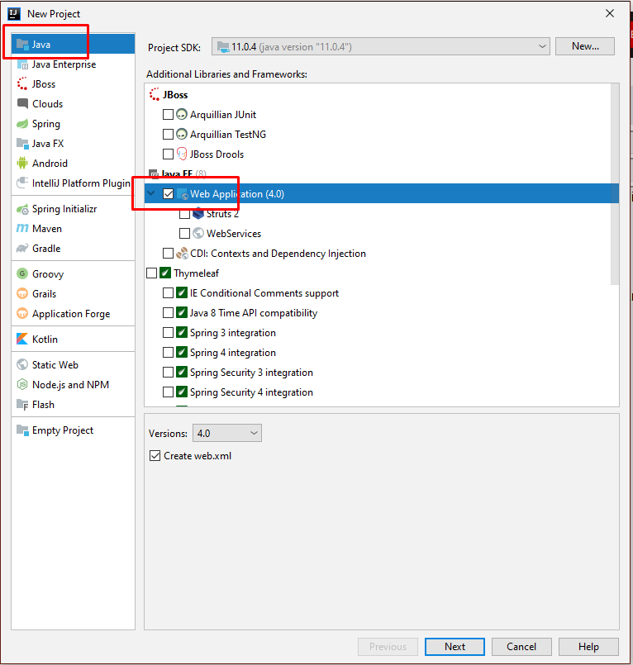This screenshot has width=633, height=665.
Task: Click the Struts 2 framework icon
Action: tap(198, 213)
